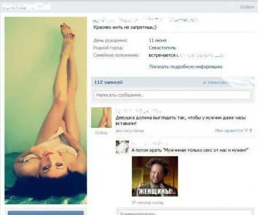Open the '112 записей' wall header
Screen dimensions: 258x215
[108, 82]
